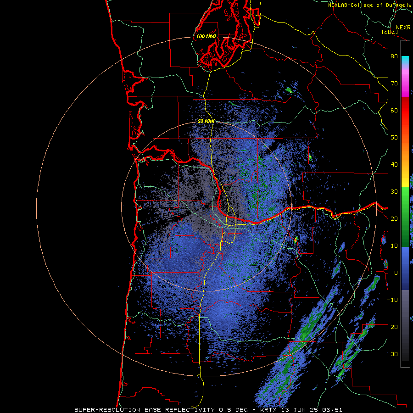
Task: Click the 30 value on the dBZ scale
Action: tap(394, 192)
